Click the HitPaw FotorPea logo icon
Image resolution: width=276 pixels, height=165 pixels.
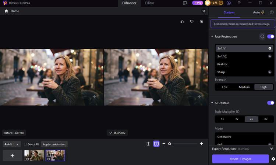(x=5, y=3)
